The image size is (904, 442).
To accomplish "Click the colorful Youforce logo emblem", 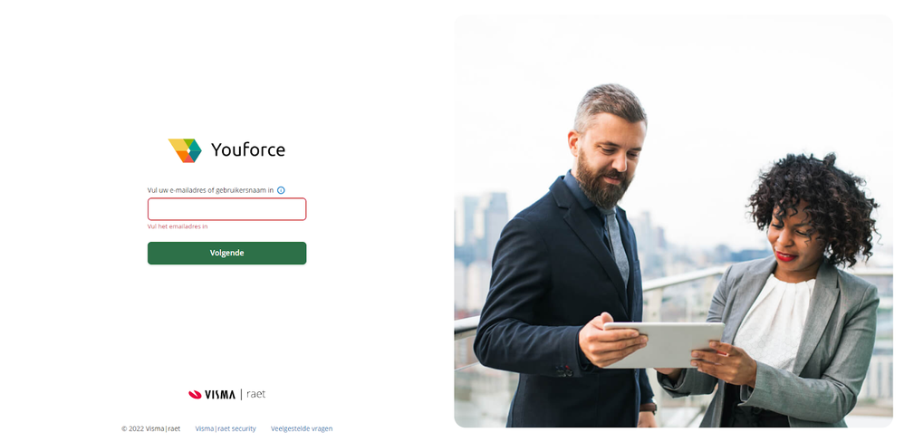I will pyautogui.click(x=185, y=150).
